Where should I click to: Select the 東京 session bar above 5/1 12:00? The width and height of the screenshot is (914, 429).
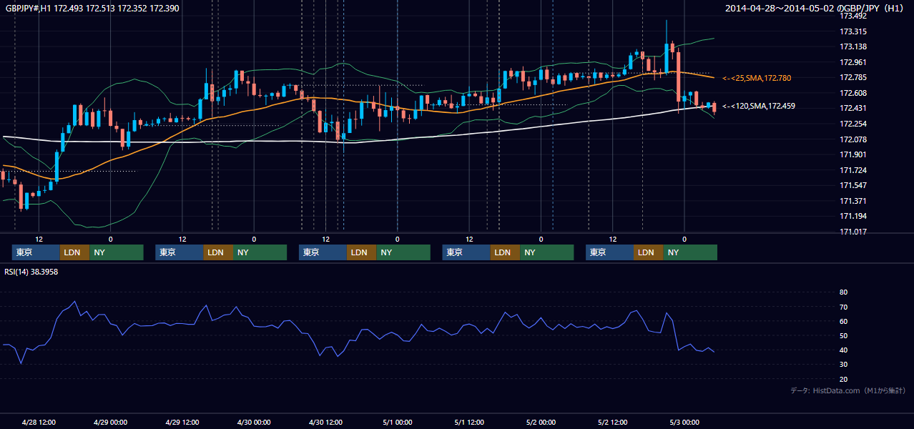click(x=466, y=252)
